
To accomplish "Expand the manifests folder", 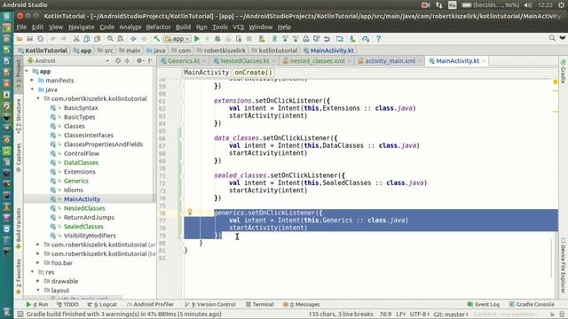I will (32, 81).
